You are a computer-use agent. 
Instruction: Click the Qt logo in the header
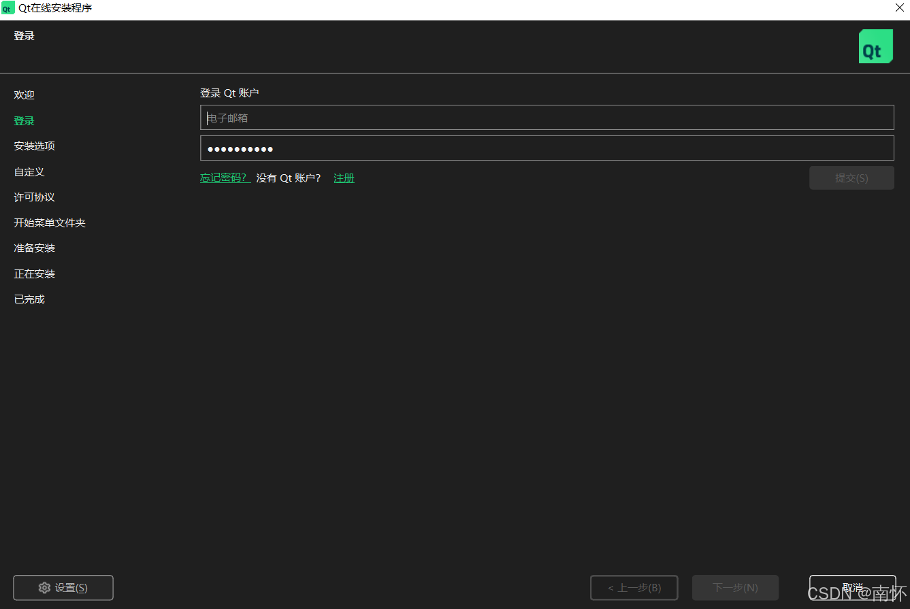click(875, 46)
